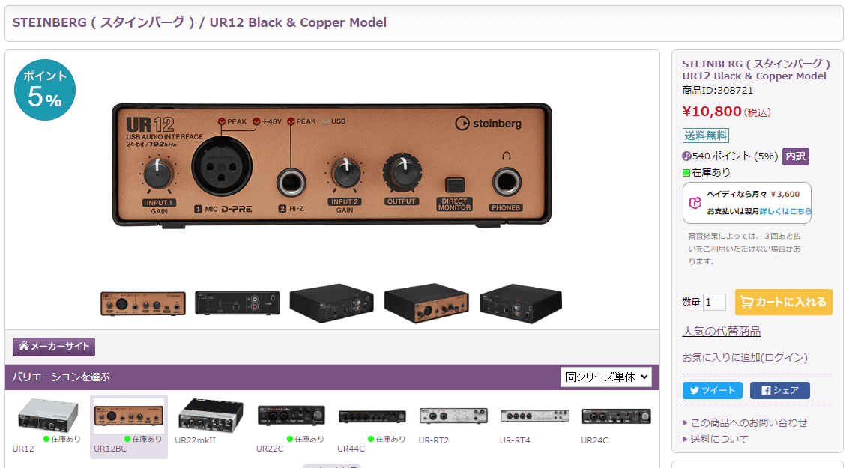The height and width of the screenshot is (468, 846).
Task: Click the house icon on メーカーサイト button
Action: click(x=24, y=347)
